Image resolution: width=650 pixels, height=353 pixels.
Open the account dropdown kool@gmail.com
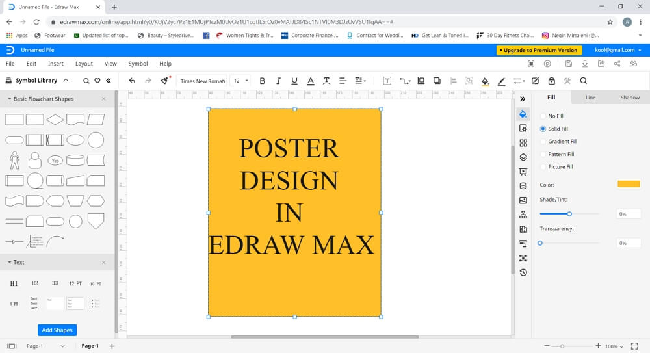(x=618, y=50)
